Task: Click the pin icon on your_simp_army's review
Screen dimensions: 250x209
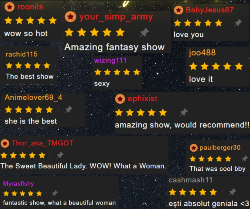Action: click(x=144, y=33)
